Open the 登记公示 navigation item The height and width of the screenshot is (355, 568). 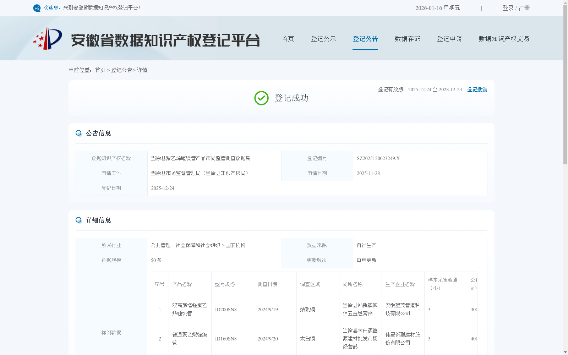coord(323,39)
